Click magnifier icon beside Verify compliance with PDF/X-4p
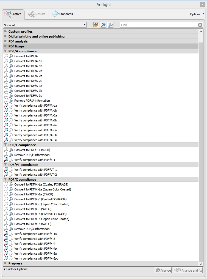 click(x=6, y=248)
